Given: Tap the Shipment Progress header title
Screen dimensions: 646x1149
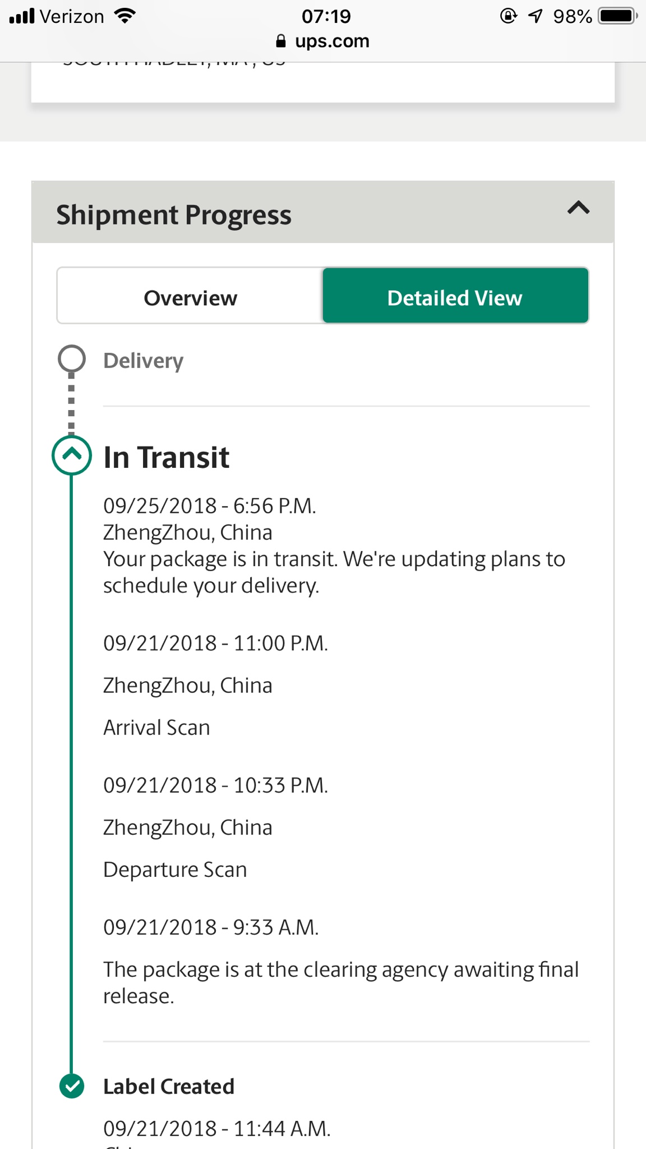Looking at the screenshot, I should 174,215.
